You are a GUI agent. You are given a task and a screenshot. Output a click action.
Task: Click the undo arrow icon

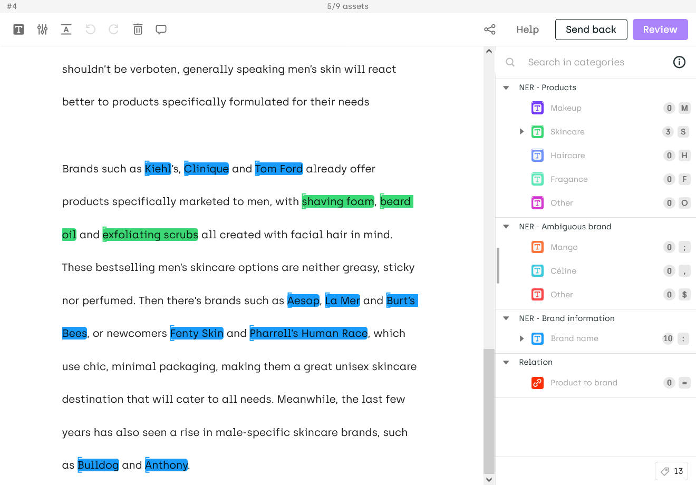tap(91, 30)
